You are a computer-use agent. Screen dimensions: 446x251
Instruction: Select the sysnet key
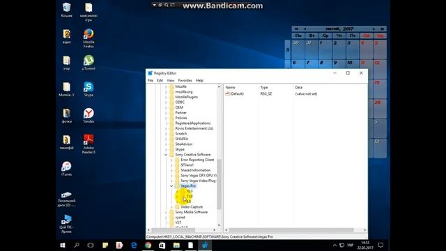click(180, 218)
